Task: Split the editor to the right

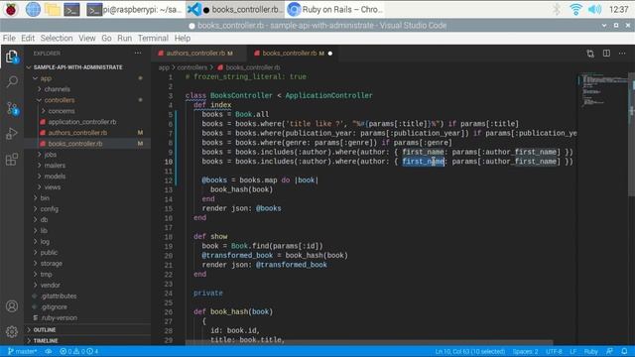Action: (606, 54)
